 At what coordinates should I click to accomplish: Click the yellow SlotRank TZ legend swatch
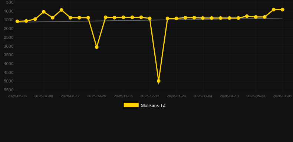131,105
